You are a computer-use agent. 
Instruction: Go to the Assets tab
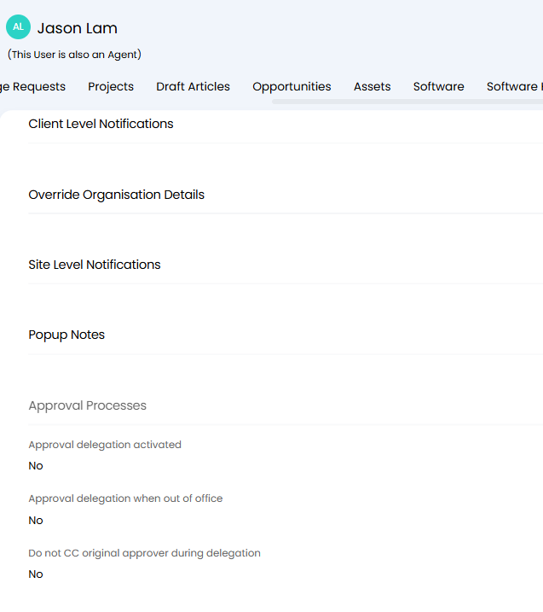pyautogui.click(x=372, y=86)
